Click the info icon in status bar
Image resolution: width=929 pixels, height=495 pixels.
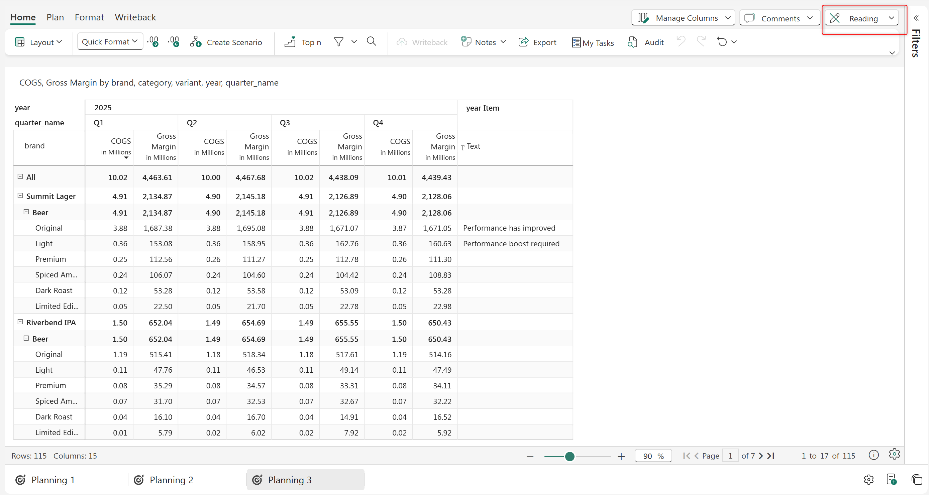coord(873,455)
